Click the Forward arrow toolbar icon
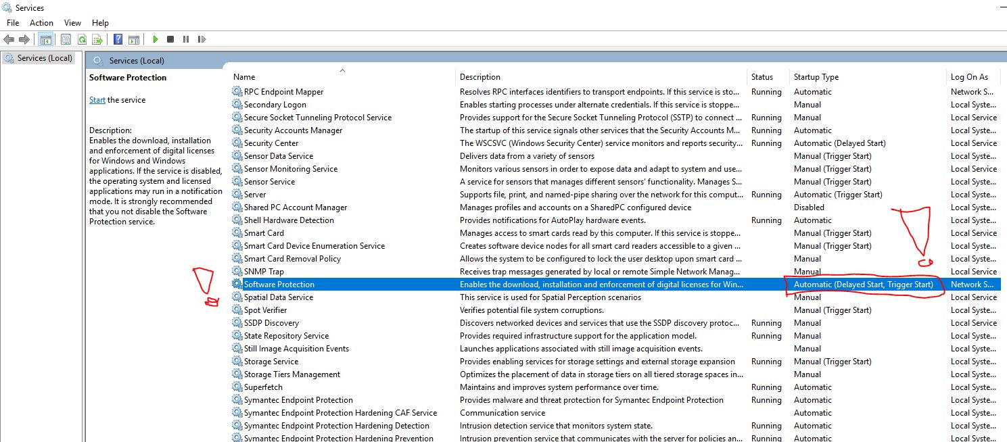 tap(24, 40)
